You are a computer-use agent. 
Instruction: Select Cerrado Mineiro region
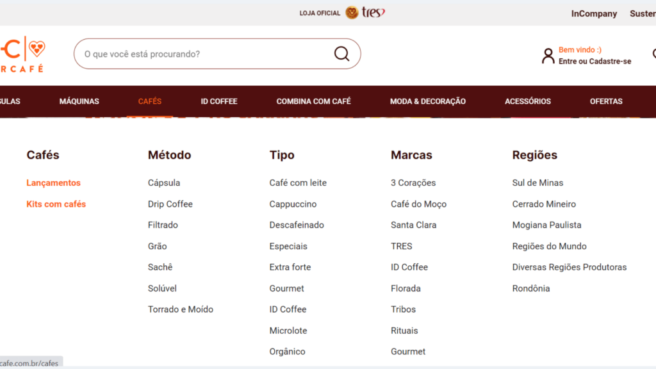point(544,204)
